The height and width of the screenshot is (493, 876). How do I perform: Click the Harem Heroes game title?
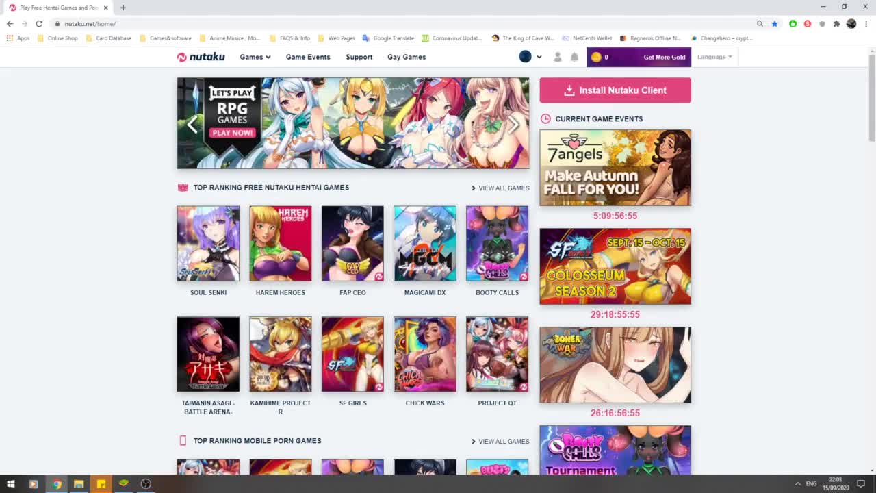click(x=281, y=292)
